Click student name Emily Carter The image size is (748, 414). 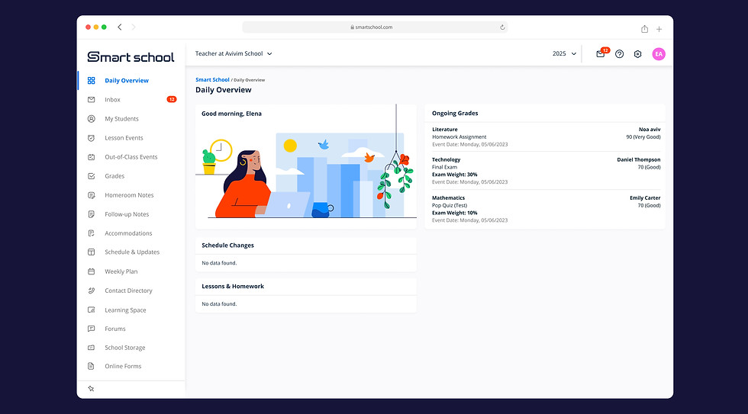(645, 197)
